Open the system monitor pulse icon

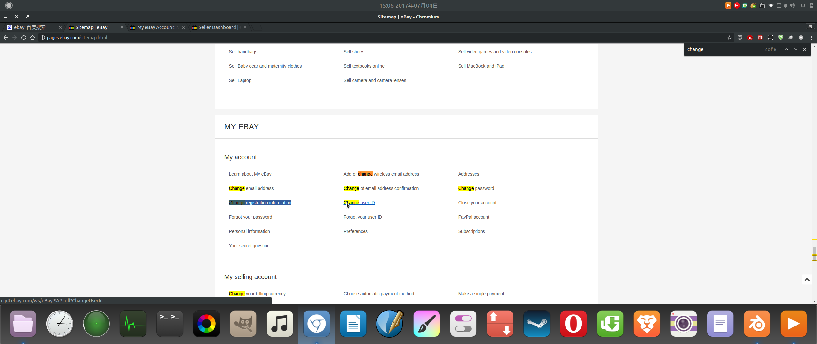coord(133,324)
